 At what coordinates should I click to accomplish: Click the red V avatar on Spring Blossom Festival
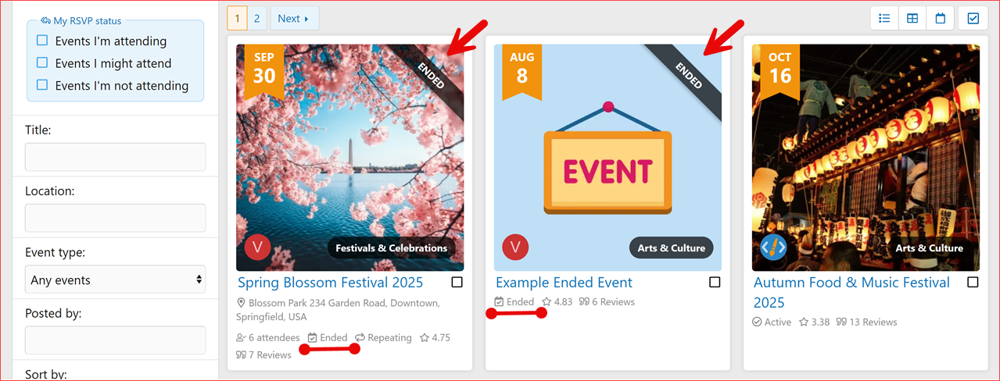(257, 247)
